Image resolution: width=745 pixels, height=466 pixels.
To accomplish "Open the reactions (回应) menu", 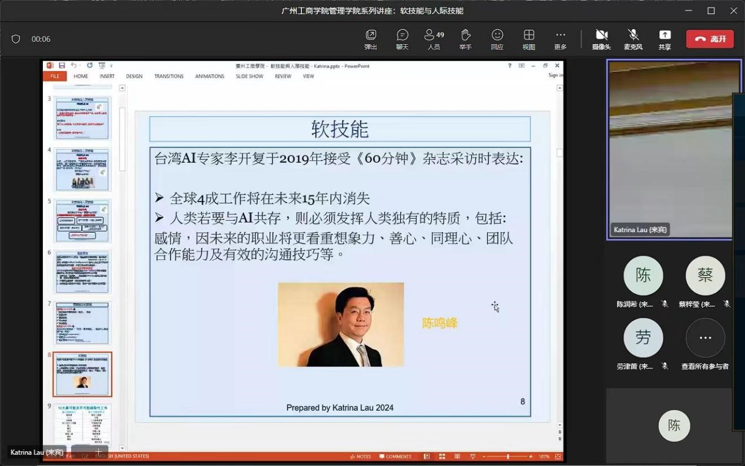I will (497, 39).
